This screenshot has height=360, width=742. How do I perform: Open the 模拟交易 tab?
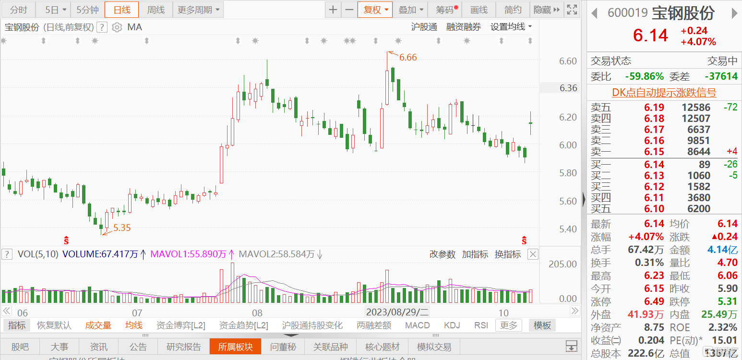pos(434,347)
